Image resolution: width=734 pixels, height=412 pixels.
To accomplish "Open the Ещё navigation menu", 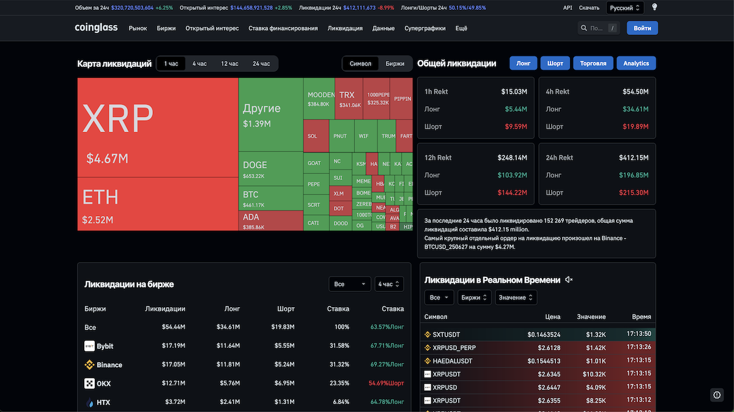I will click(x=461, y=28).
